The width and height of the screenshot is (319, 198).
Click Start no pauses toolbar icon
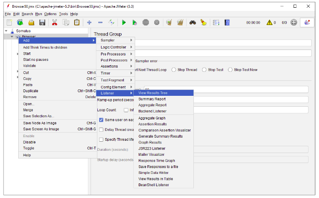tap(135, 22)
